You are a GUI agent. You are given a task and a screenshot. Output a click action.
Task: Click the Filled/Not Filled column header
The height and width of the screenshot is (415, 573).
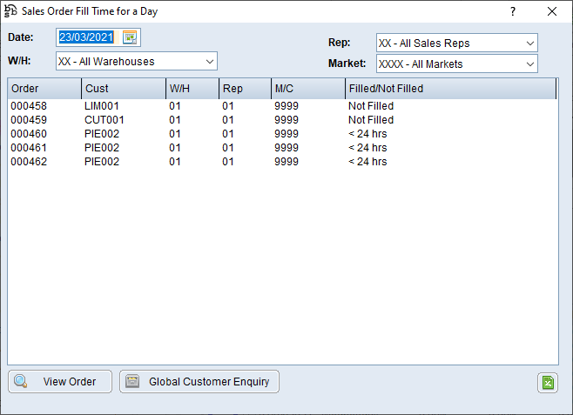pos(448,89)
